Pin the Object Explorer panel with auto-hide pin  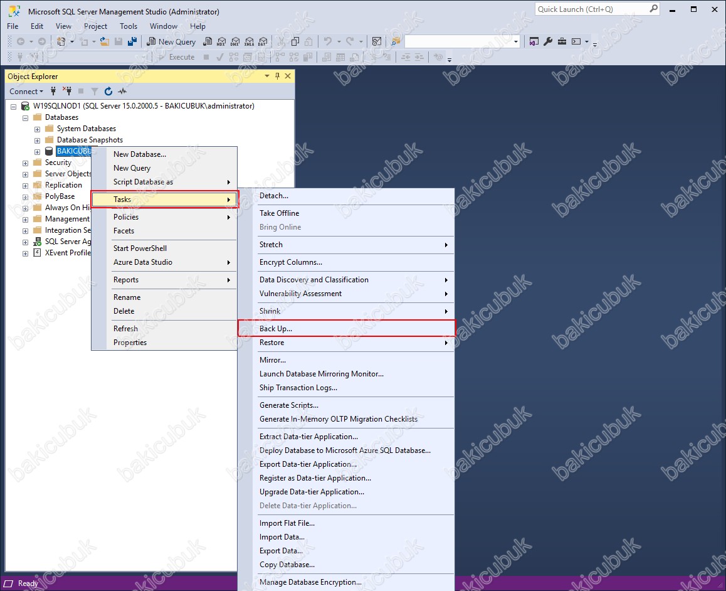pyautogui.click(x=277, y=76)
